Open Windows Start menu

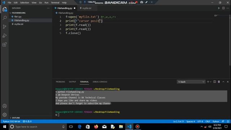coord(4,127)
